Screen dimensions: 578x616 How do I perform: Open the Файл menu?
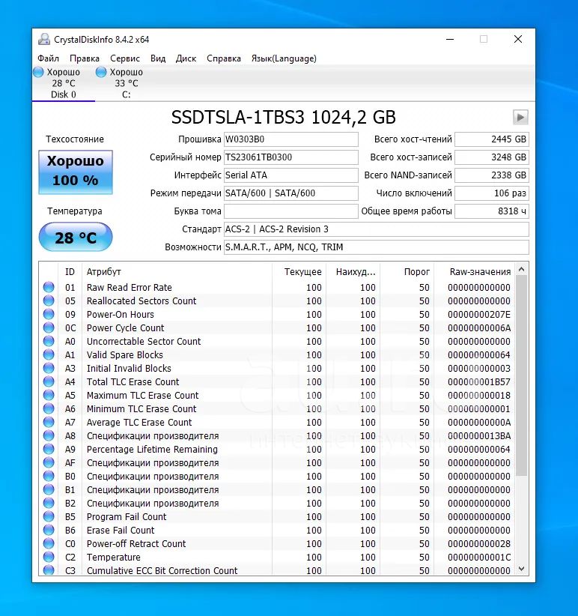[x=48, y=58]
